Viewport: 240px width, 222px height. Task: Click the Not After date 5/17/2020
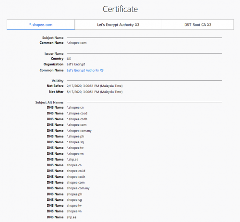[x=95, y=92]
